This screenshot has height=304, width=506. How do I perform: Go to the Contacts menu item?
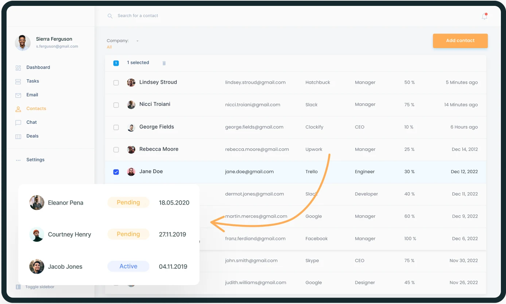(x=36, y=108)
